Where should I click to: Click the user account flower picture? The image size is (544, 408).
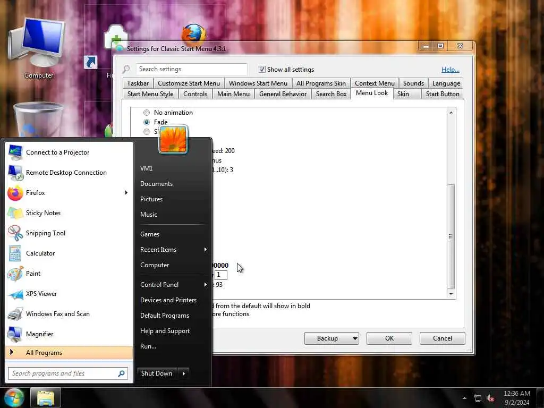(173, 140)
